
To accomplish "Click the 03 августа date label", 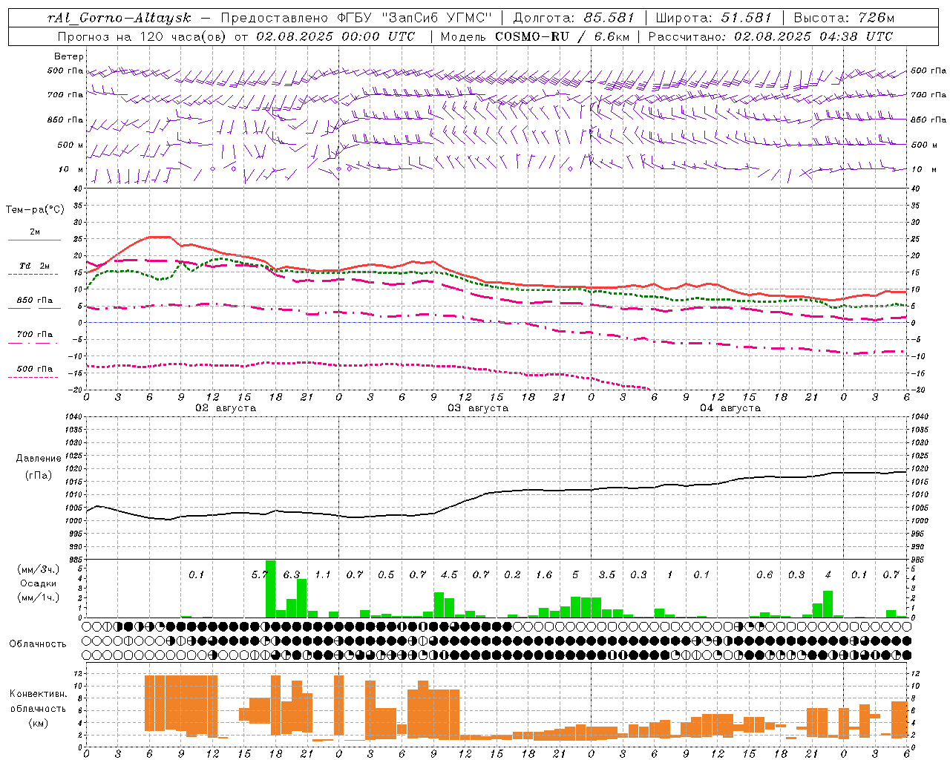I will [478, 408].
